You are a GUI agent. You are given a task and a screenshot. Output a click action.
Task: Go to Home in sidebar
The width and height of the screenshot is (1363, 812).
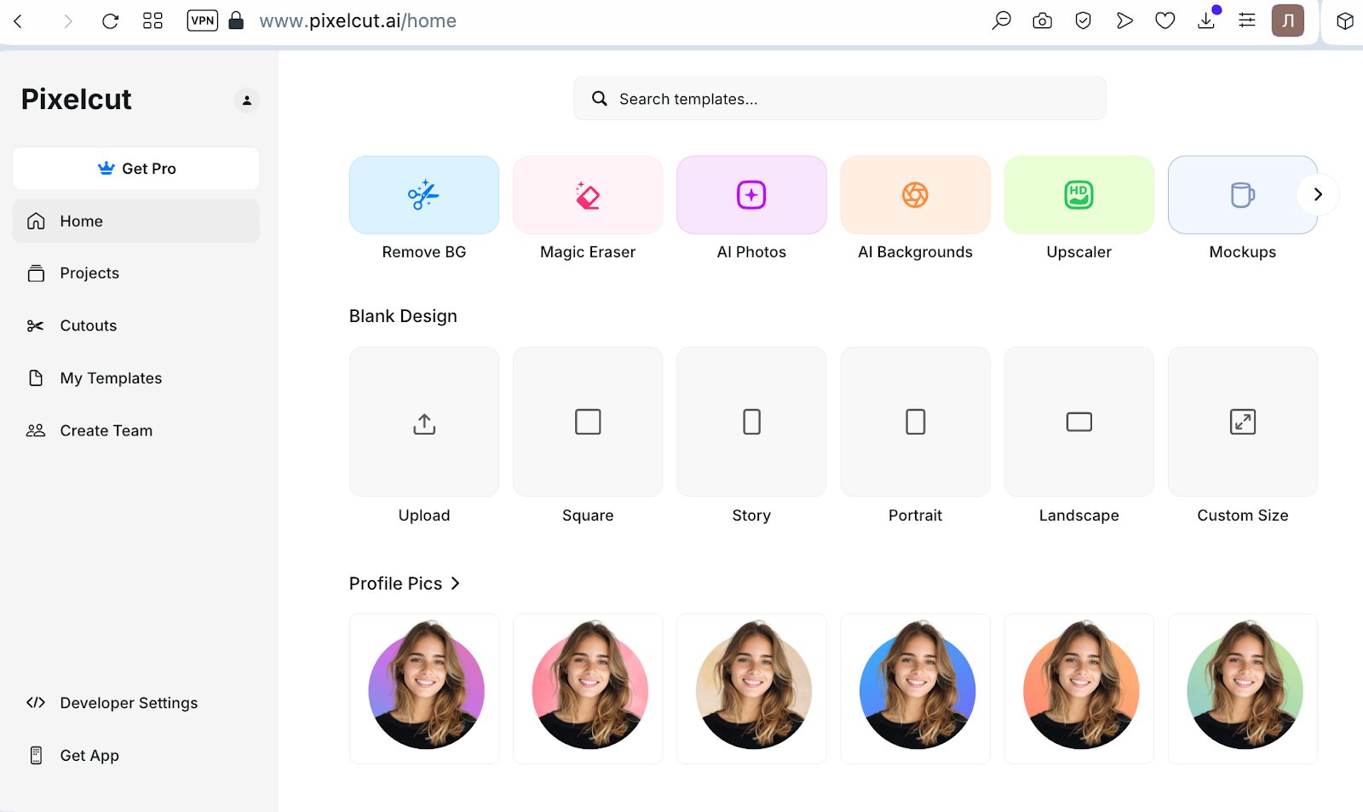pyautogui.click(x=136, y=221)
